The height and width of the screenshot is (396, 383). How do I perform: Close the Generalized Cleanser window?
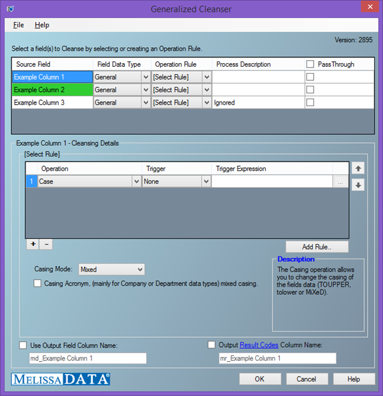pyautogui.click(x=368, y=9)
